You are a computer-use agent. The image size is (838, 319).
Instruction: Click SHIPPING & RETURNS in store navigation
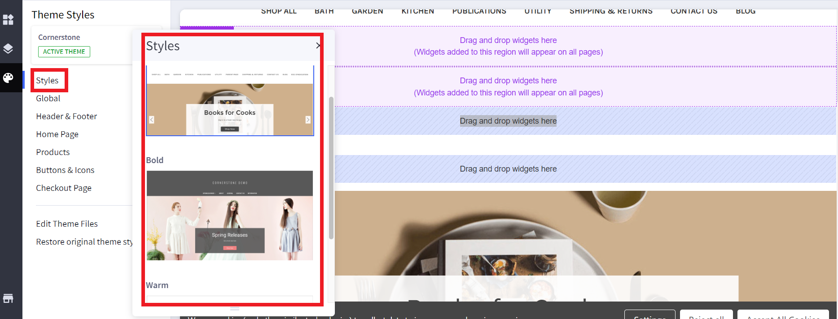coord(611,11)
